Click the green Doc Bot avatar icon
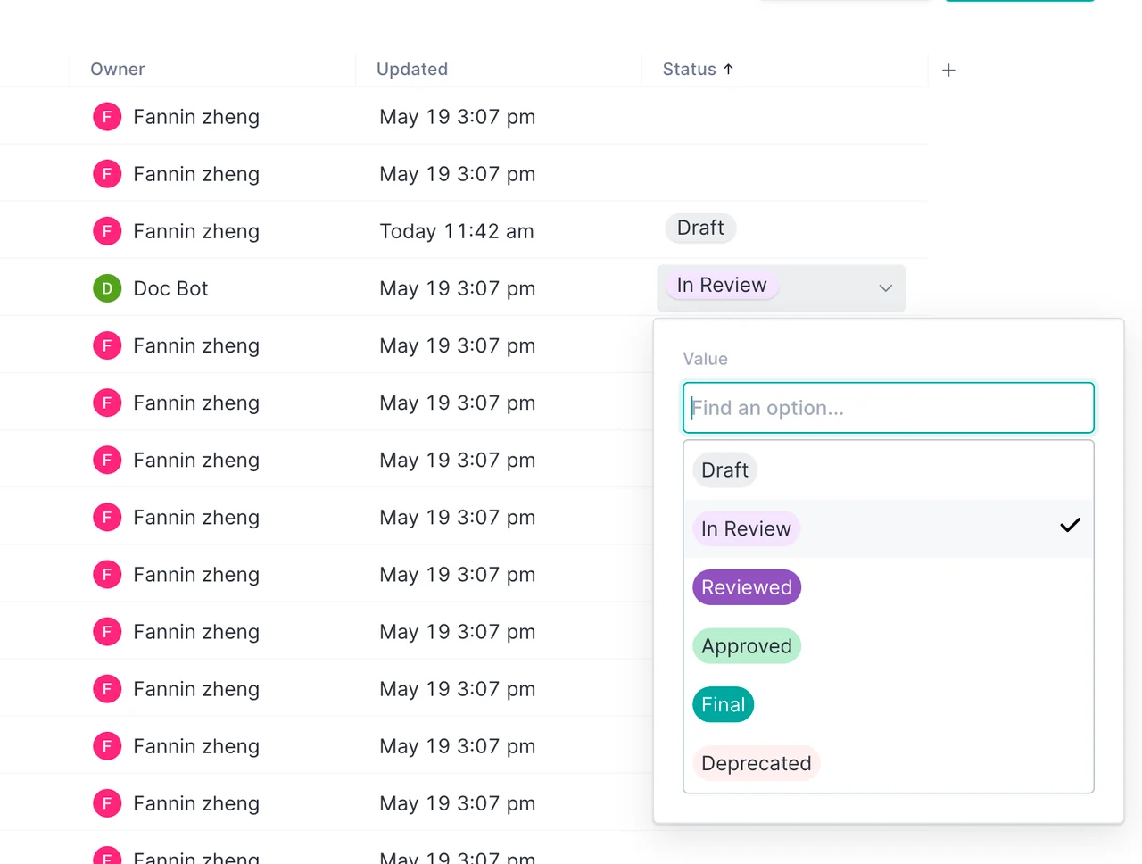Image resolution: width=1142 pixels, height=864 pixels. click(x=107, y=288)
